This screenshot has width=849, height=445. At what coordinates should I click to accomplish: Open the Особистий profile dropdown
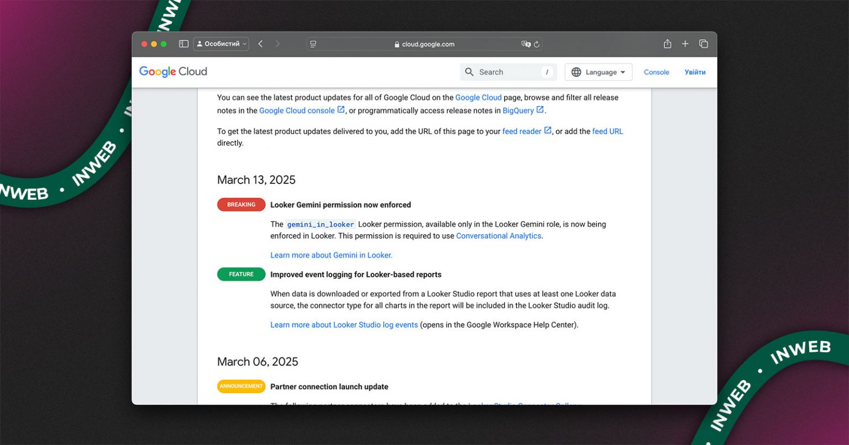(x=221, y=44)
